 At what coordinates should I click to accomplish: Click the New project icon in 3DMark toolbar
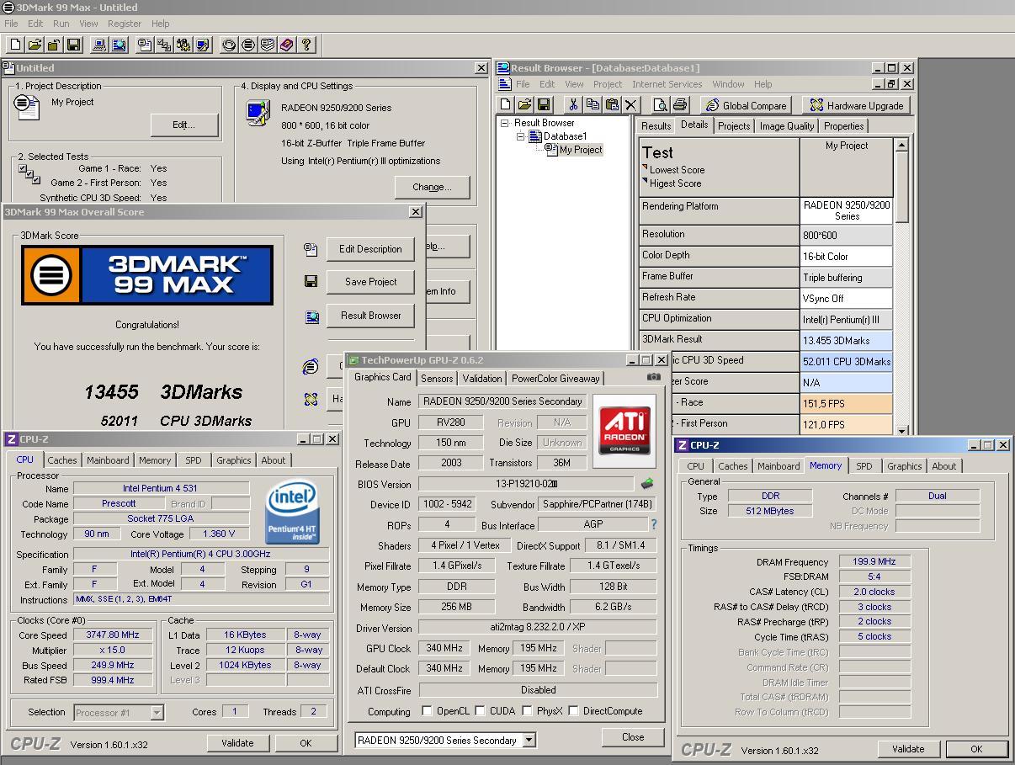click(15, 45)
